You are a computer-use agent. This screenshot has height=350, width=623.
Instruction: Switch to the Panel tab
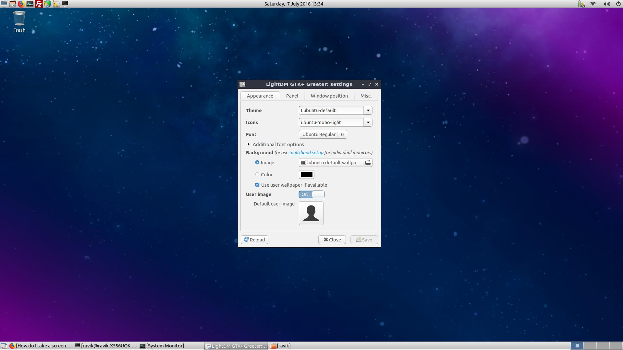[x=292, y=96]
